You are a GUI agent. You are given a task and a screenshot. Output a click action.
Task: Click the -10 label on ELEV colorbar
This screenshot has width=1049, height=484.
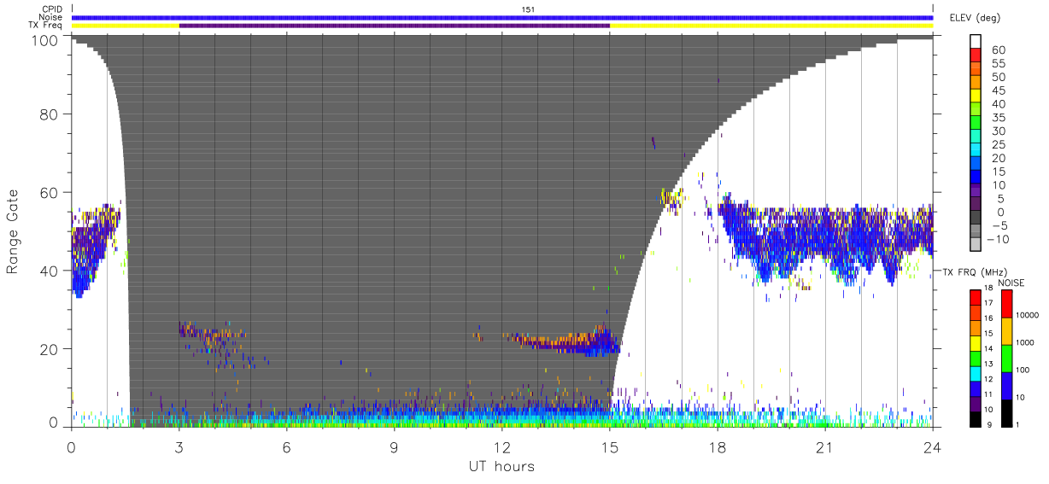[996, 238]
